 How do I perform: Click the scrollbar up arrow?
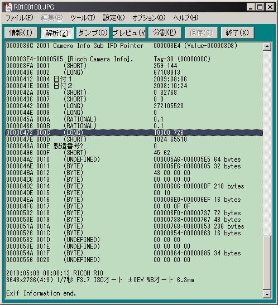[267, 46]
